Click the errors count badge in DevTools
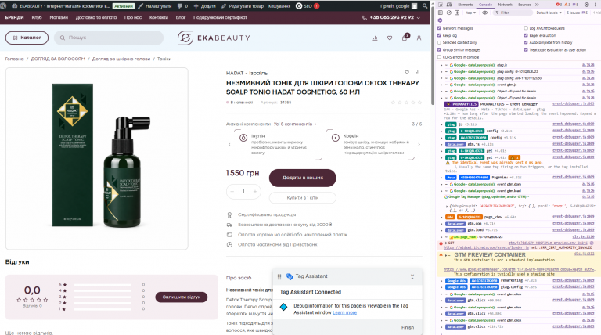 [559, 5]
